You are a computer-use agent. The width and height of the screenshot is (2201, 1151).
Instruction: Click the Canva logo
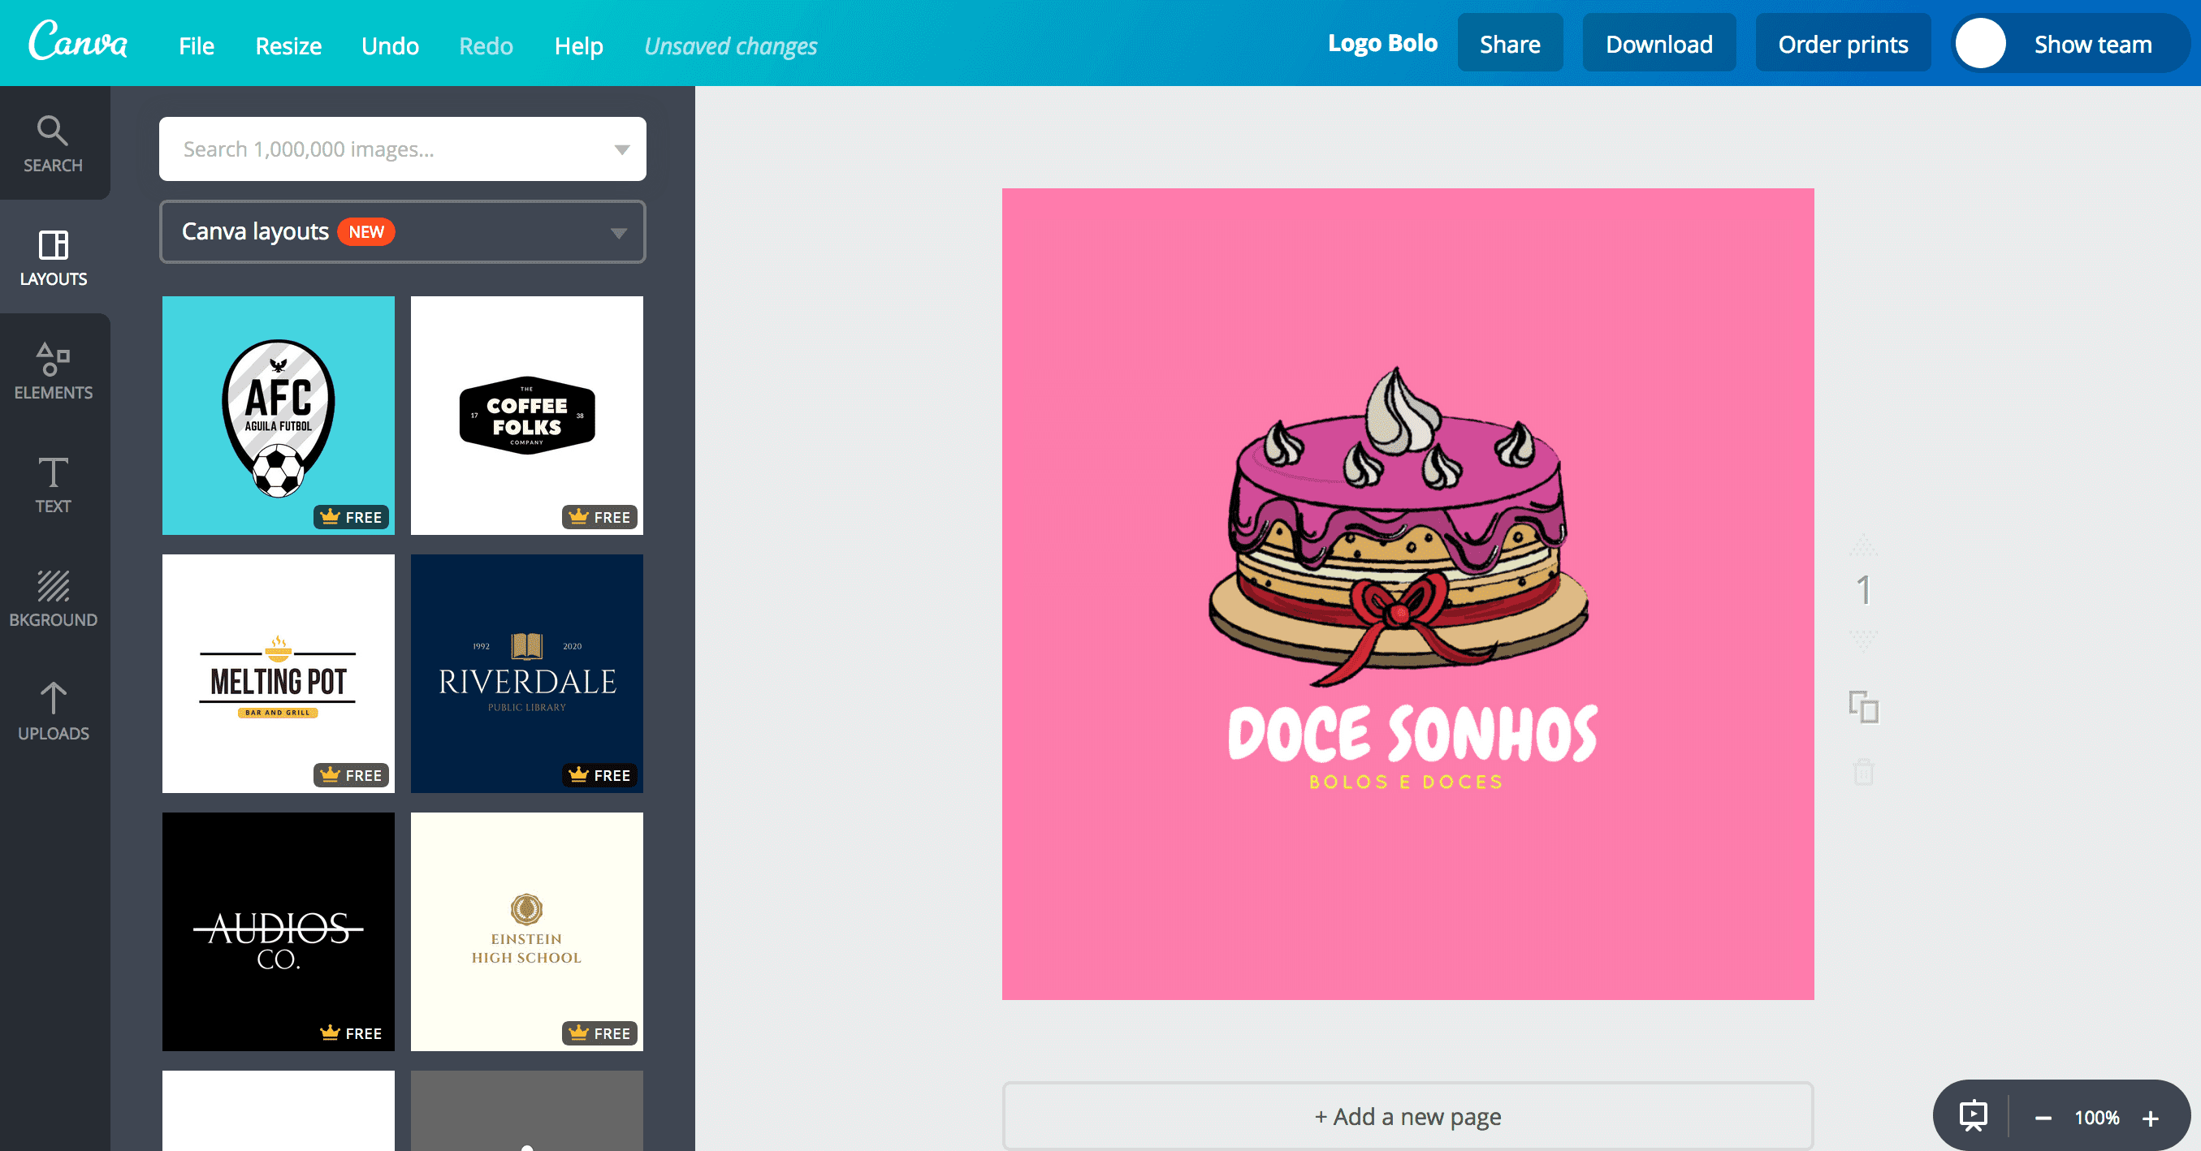pyautogui.click(x=78, y=41)
